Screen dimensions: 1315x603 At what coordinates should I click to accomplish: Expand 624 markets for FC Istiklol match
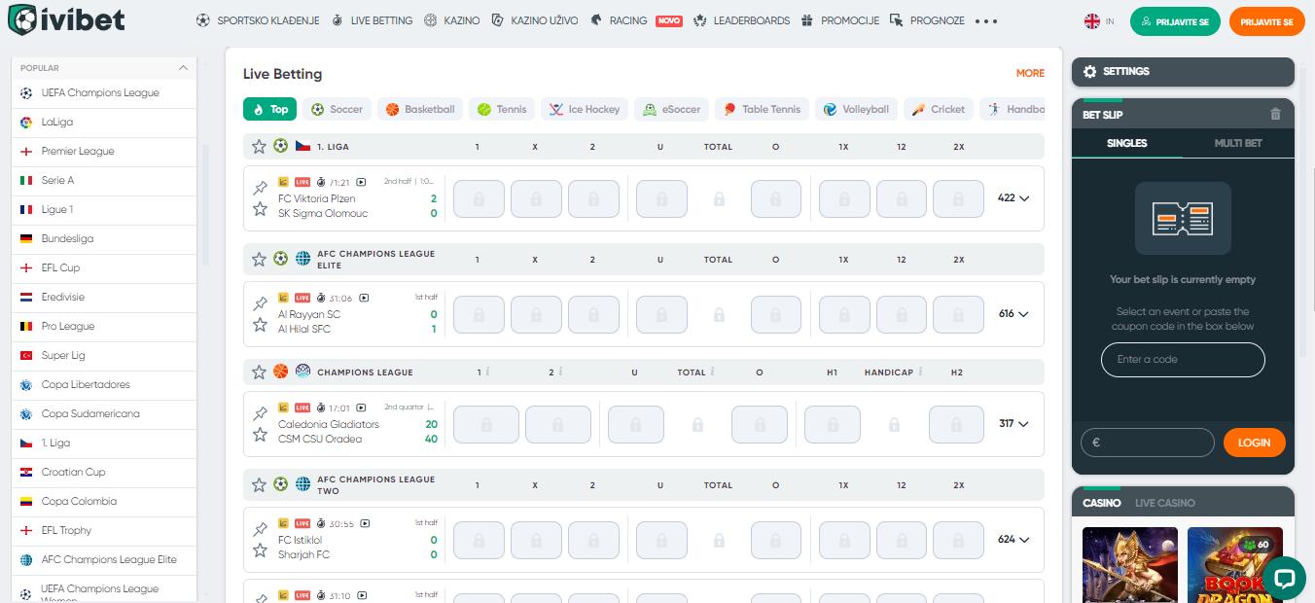pos(1013,540)
